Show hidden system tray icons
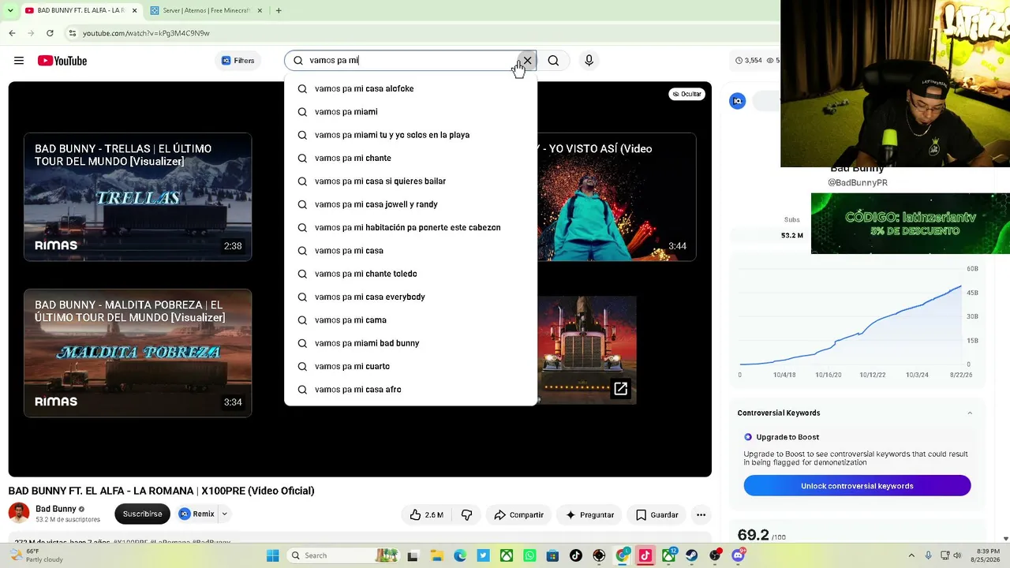The image size is (1010, 568). (912, 555)
